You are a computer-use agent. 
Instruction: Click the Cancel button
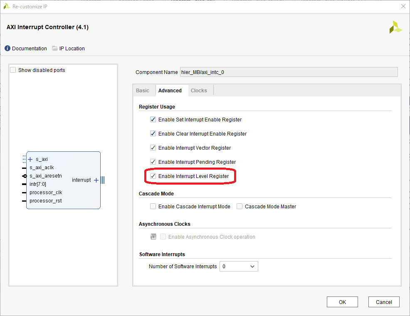(384, 302)
